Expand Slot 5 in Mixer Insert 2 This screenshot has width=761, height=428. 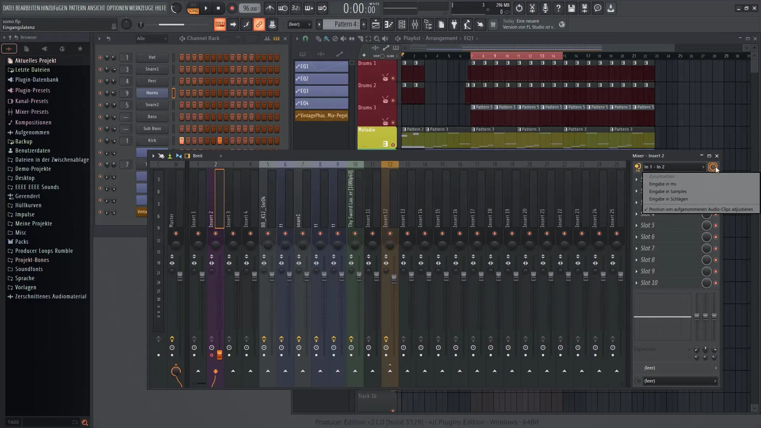(x=637, y=225)
